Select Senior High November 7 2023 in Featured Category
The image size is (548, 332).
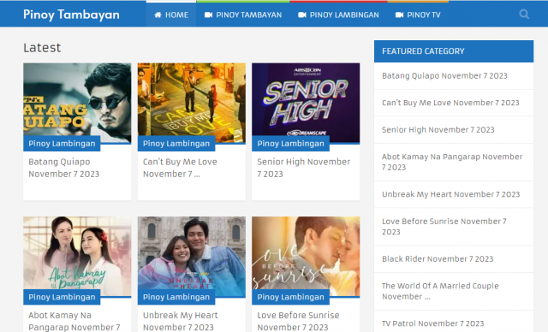click(438, 130)
